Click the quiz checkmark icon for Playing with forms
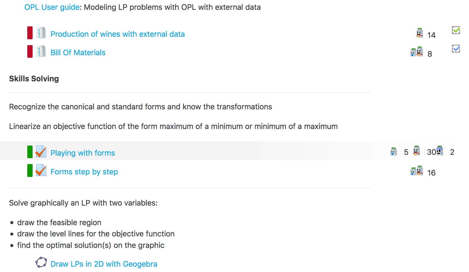This screenshot has width=469, height=272. [41, 151]
